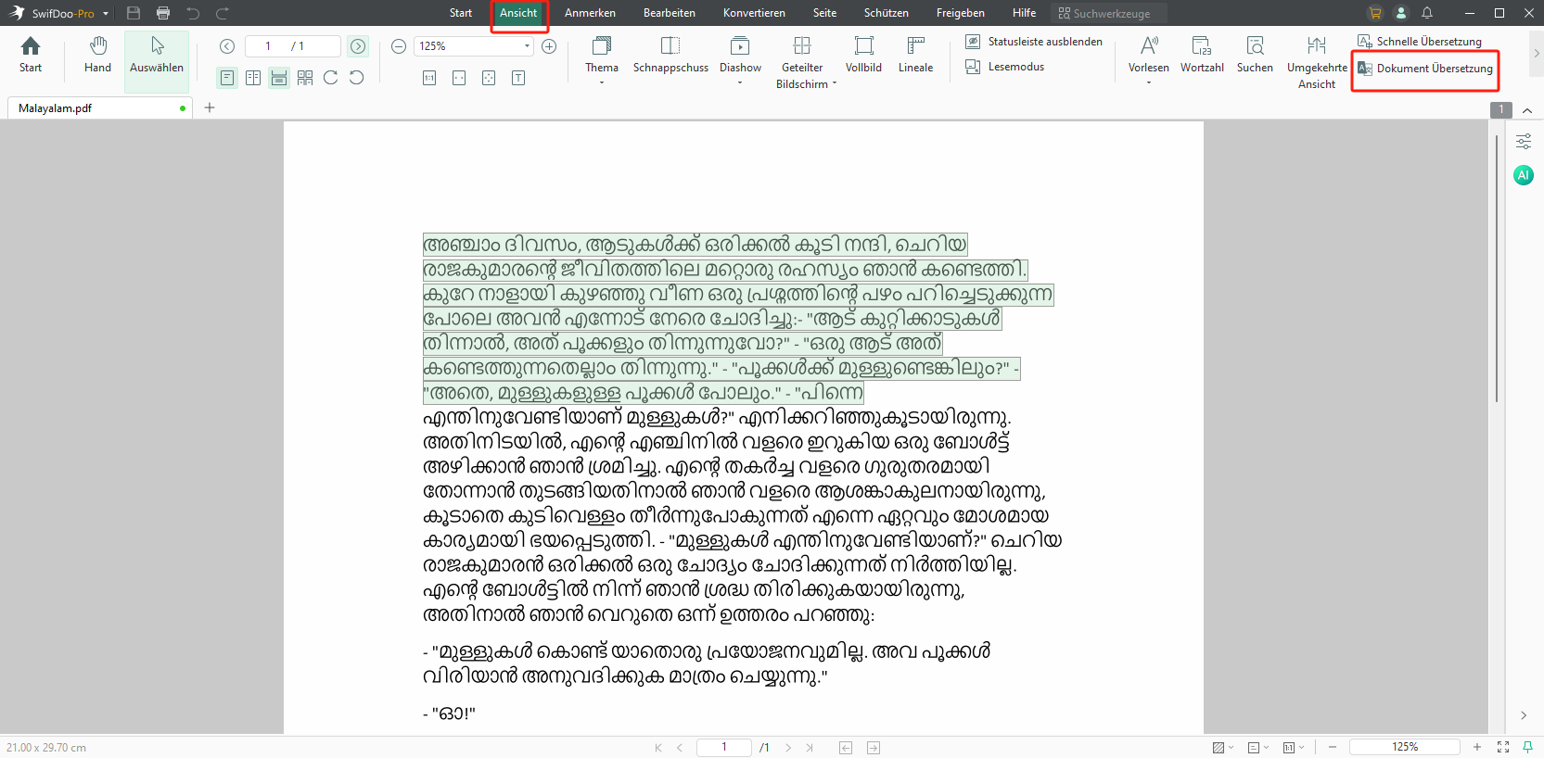
Task: Enable Lesemodus
Action: point(1004,67)
